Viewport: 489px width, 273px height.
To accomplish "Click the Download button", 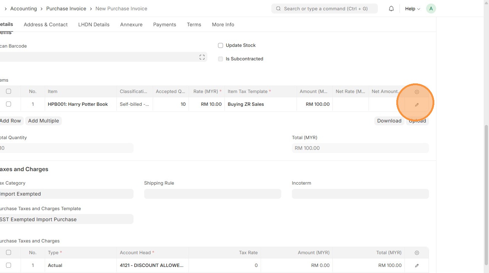I will point(389,121).
